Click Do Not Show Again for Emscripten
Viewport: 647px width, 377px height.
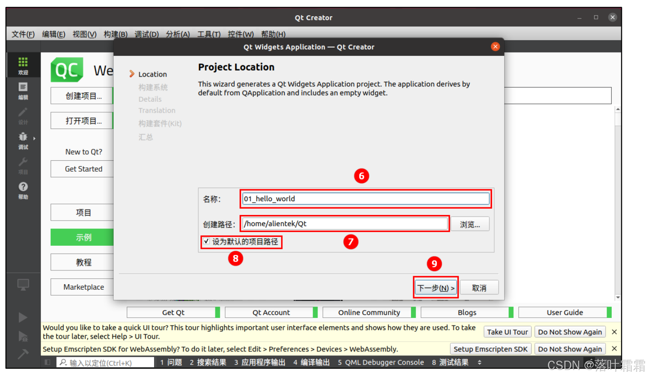[x=570, y=349]
